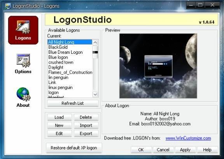224x159 pixels.
Task: Click the list scroll up arrow
Action: [95, 42]
